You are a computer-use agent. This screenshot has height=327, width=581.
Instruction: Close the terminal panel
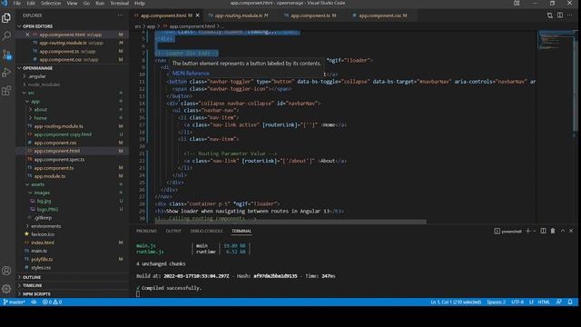(x=571, y=231)
